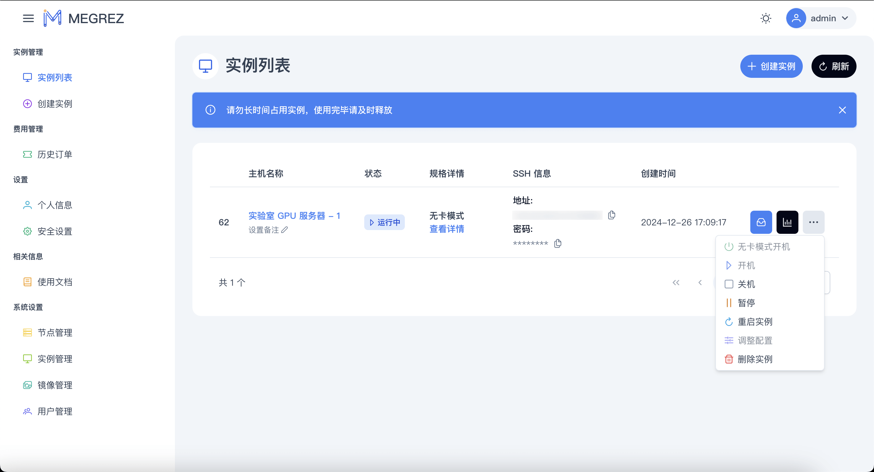Open 镜像管理 in the sidebar
Screen dimensions: 874x472
(x=55, y=385)
